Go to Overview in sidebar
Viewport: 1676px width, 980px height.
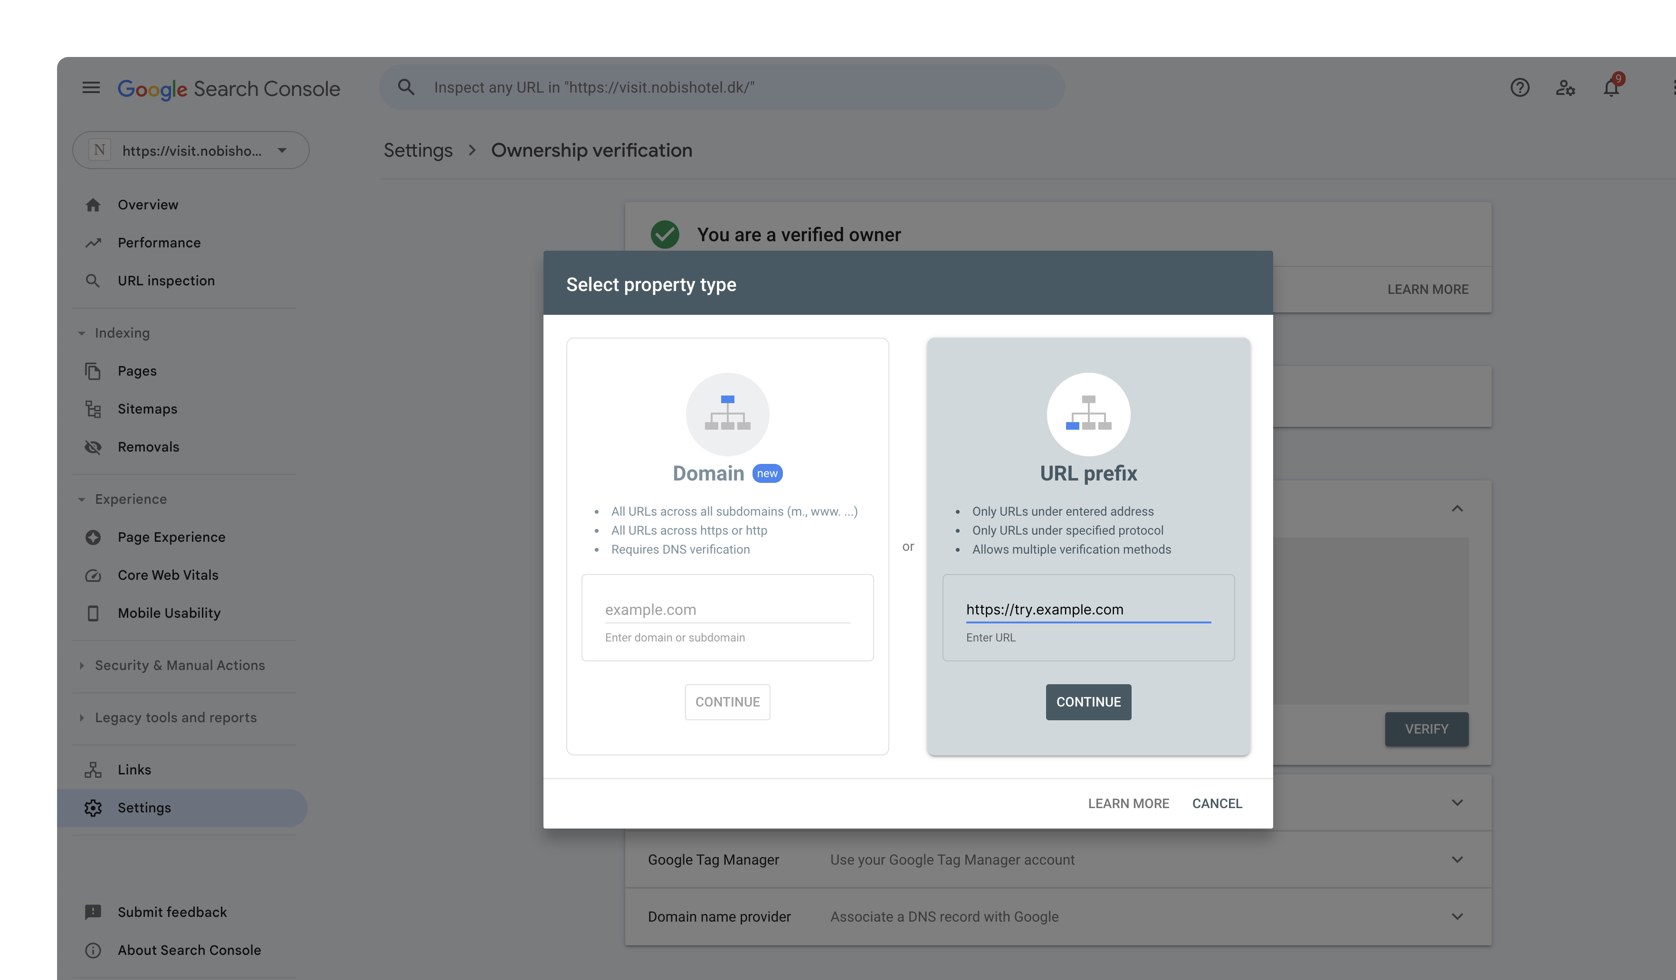pos(148,205)
